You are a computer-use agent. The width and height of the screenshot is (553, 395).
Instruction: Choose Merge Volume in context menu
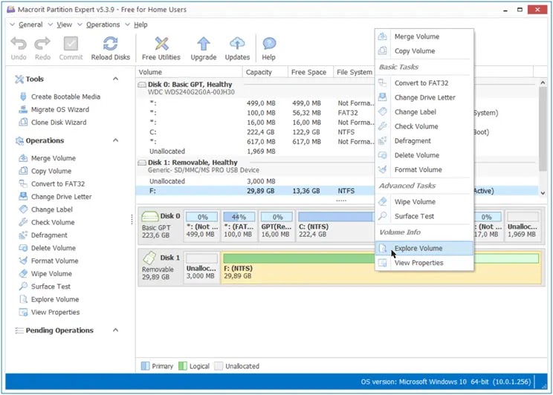tap(424, 36)
